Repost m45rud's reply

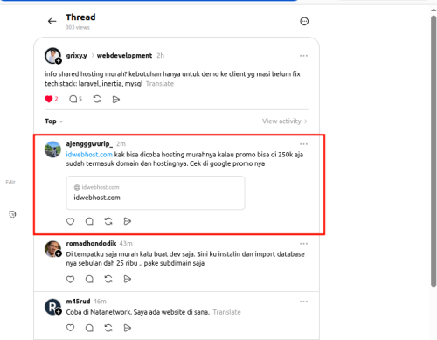click(x=108, y=328)
